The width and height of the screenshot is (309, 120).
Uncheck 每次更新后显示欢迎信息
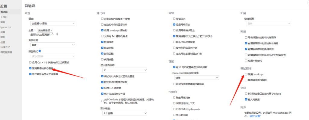(30, 74)
